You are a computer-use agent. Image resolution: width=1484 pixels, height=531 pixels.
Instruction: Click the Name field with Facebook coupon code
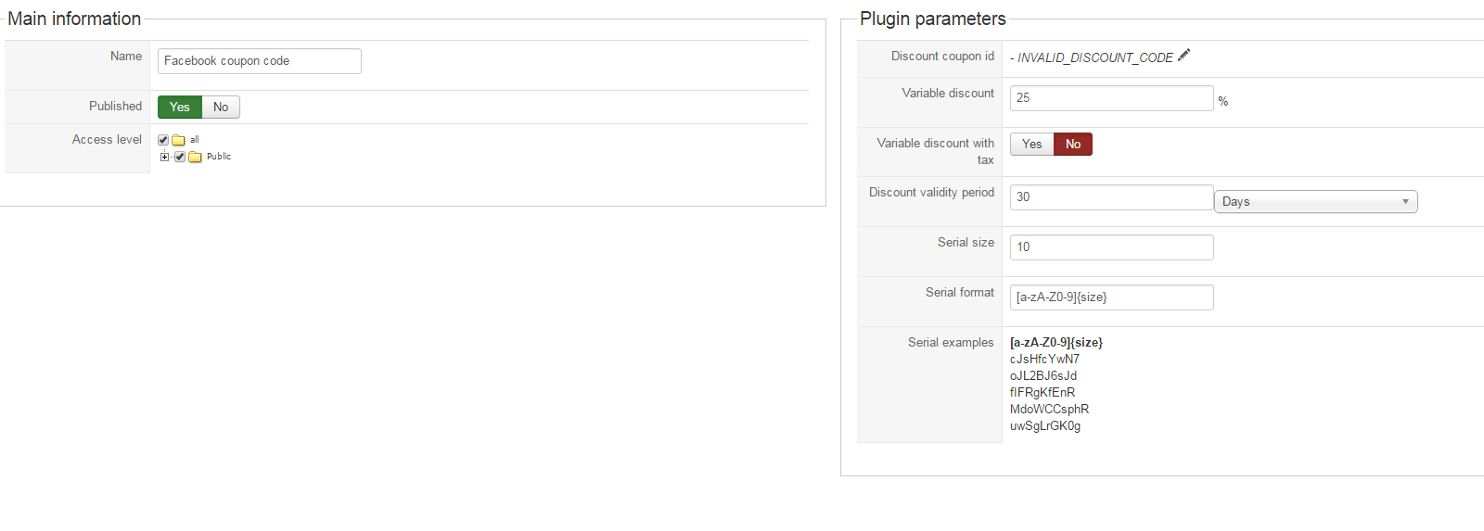(x=259, y=61)
